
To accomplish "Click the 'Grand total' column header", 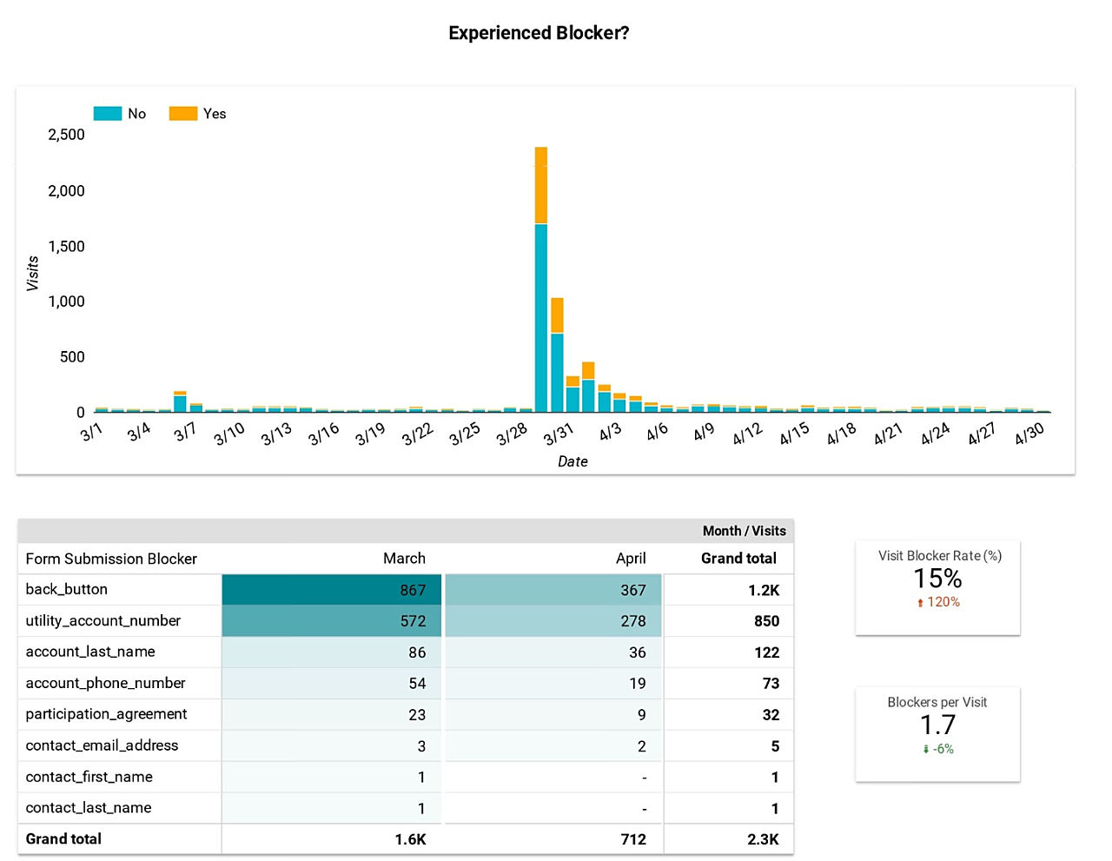I will tap(738, 559).
